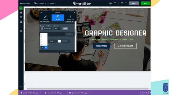The image size is (169, 95).
Task: Click the BACK button
Action: 134,3
